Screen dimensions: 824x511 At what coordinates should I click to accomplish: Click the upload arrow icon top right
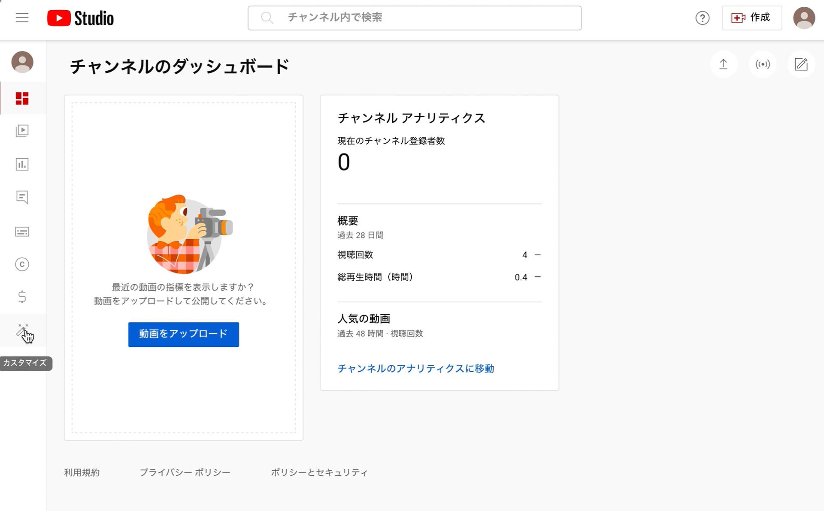coord(724,64)
